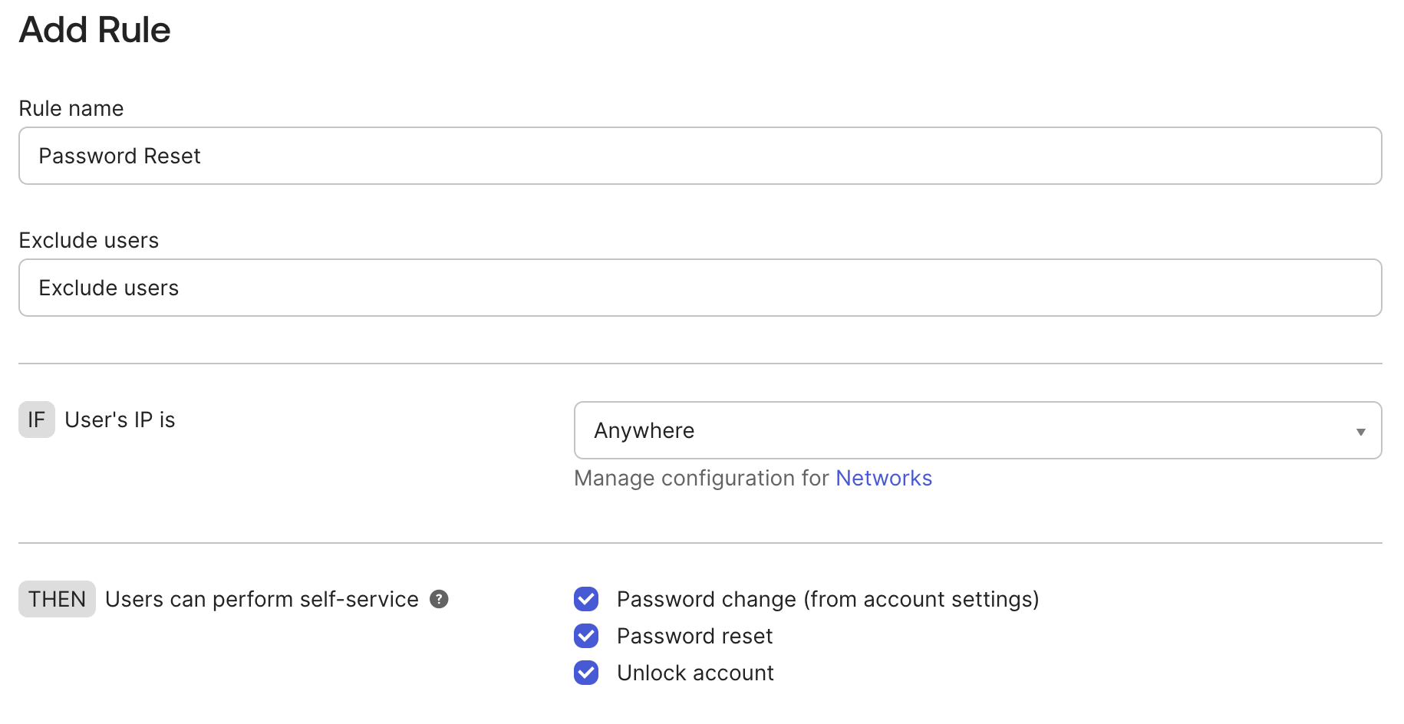
Task: Click the dropdown arrow in the Anywhere field
Action: [1360, 432]
